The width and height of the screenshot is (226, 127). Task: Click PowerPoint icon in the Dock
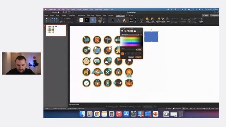(x=155, y=114)
